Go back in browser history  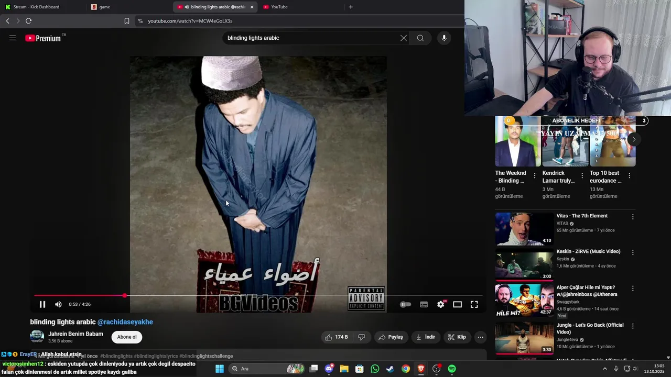pyautogui.click(x=7, y=21)
